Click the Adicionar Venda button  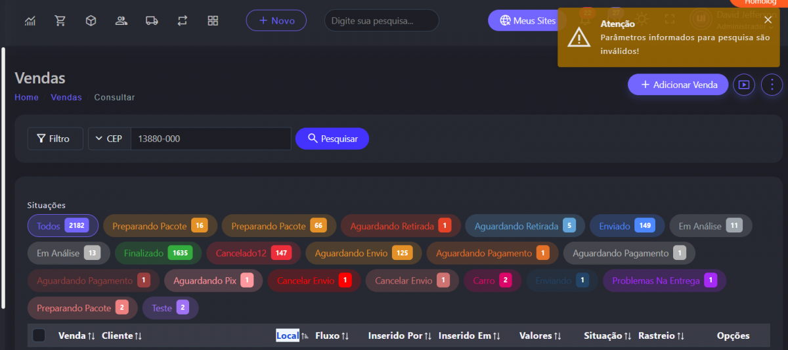(677, 85)
